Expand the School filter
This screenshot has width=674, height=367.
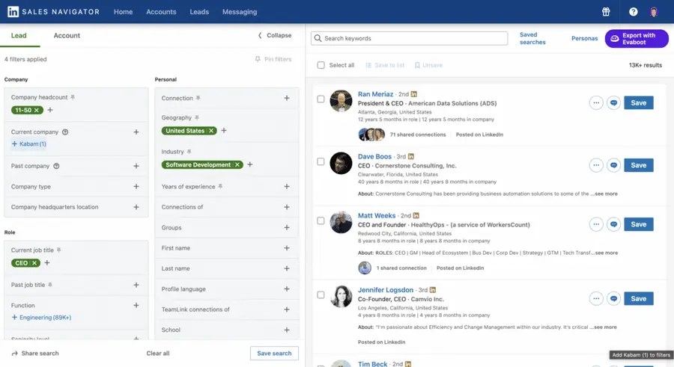click(x=287, y=330)
